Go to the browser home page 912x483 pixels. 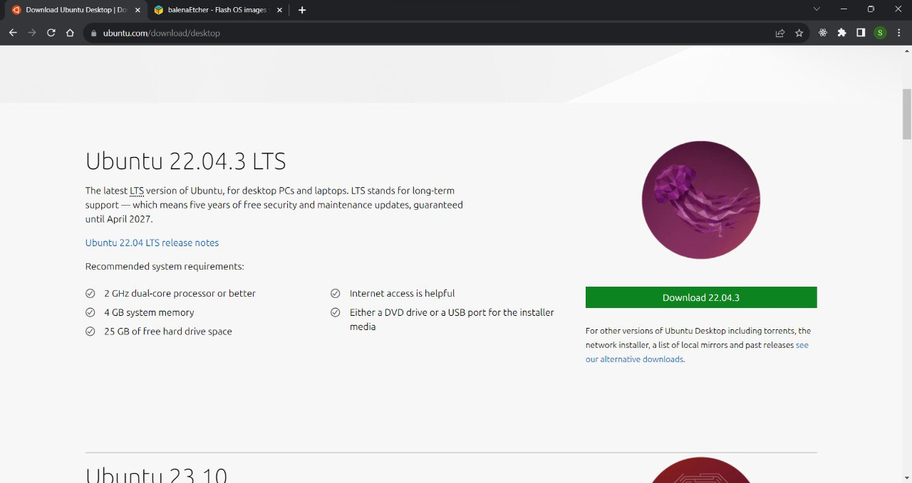70,33
